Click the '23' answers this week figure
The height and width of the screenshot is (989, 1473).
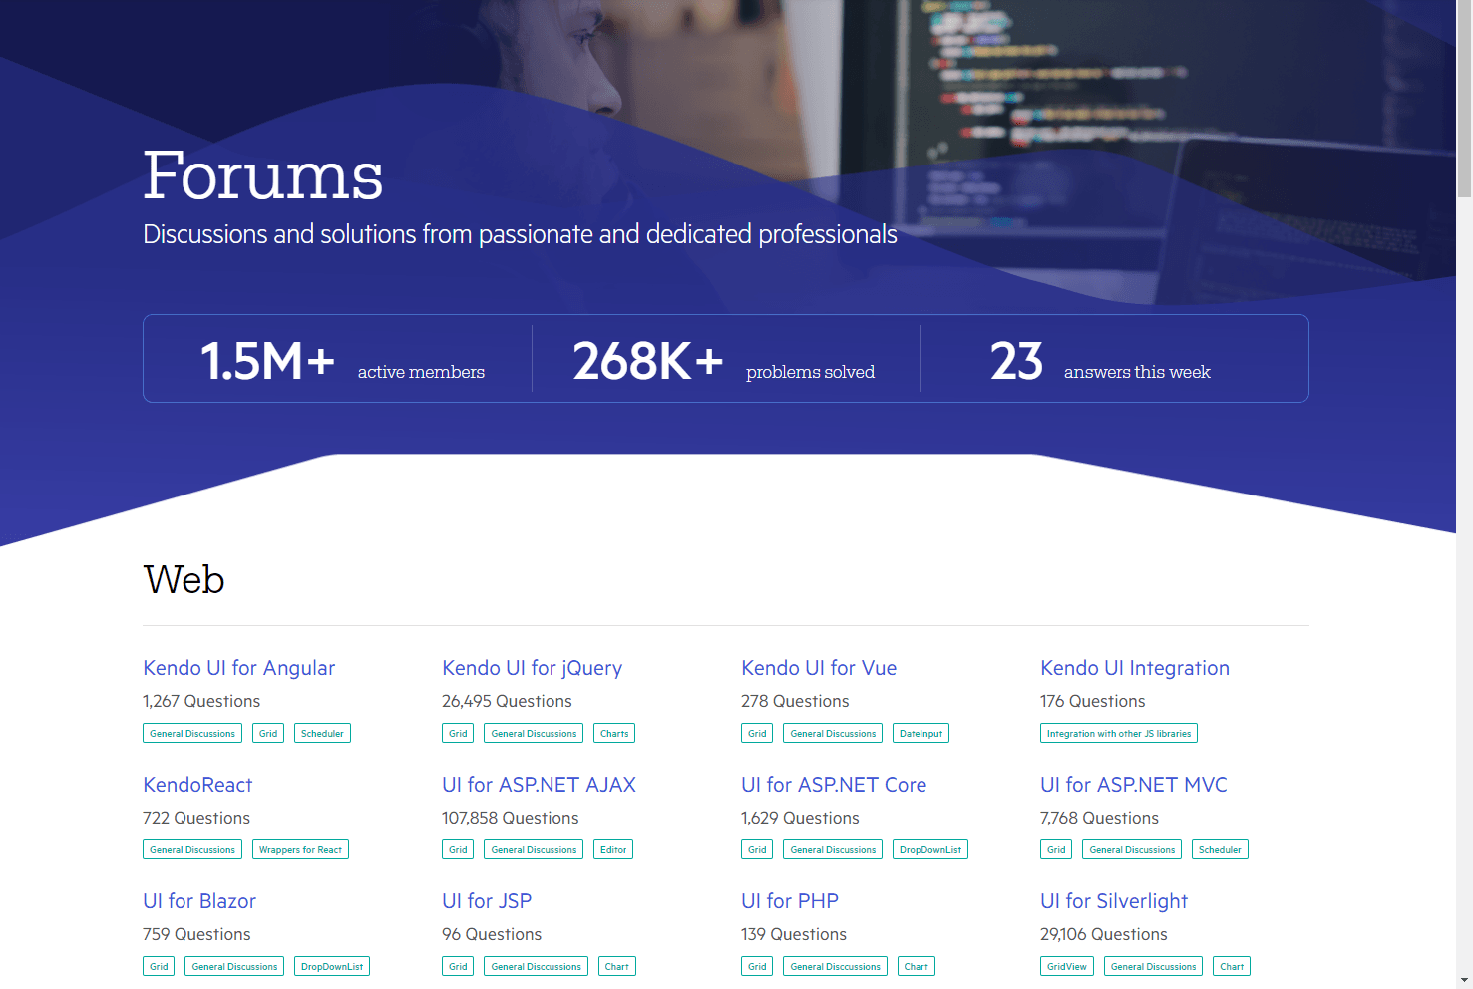coord(1016,361)
